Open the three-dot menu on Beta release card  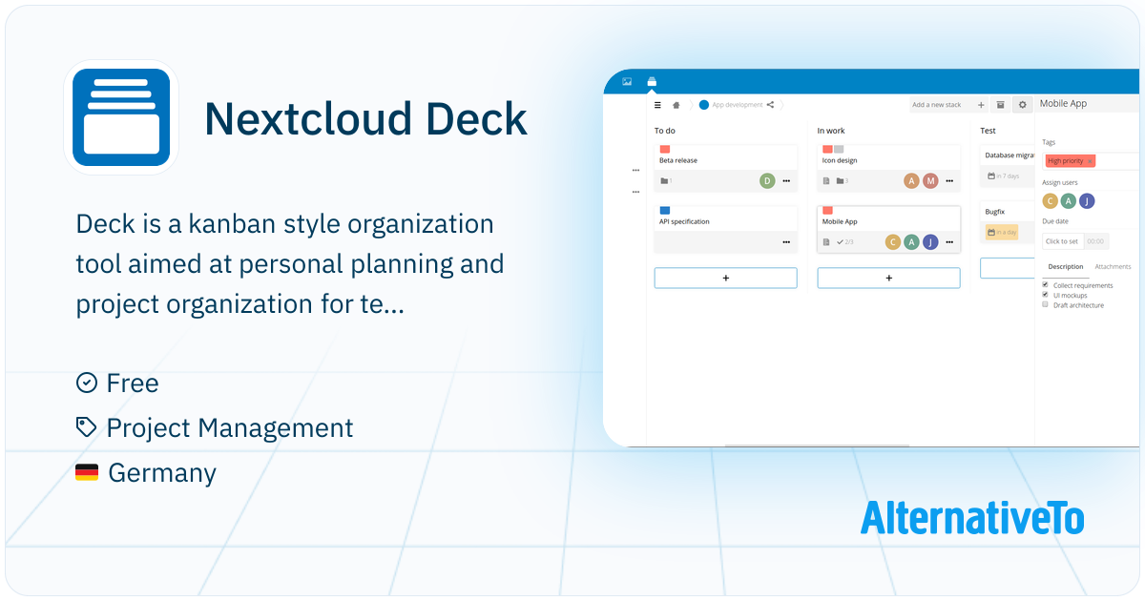click(786, 180)
